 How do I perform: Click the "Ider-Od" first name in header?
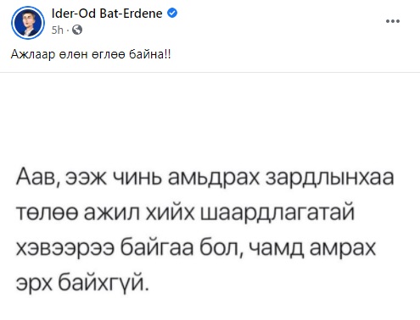click(74, 14)
